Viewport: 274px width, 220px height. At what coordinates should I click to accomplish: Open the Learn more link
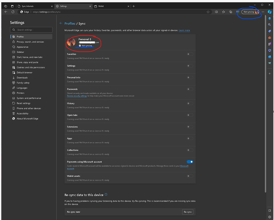pyautogui.click(x=184, y=30)
